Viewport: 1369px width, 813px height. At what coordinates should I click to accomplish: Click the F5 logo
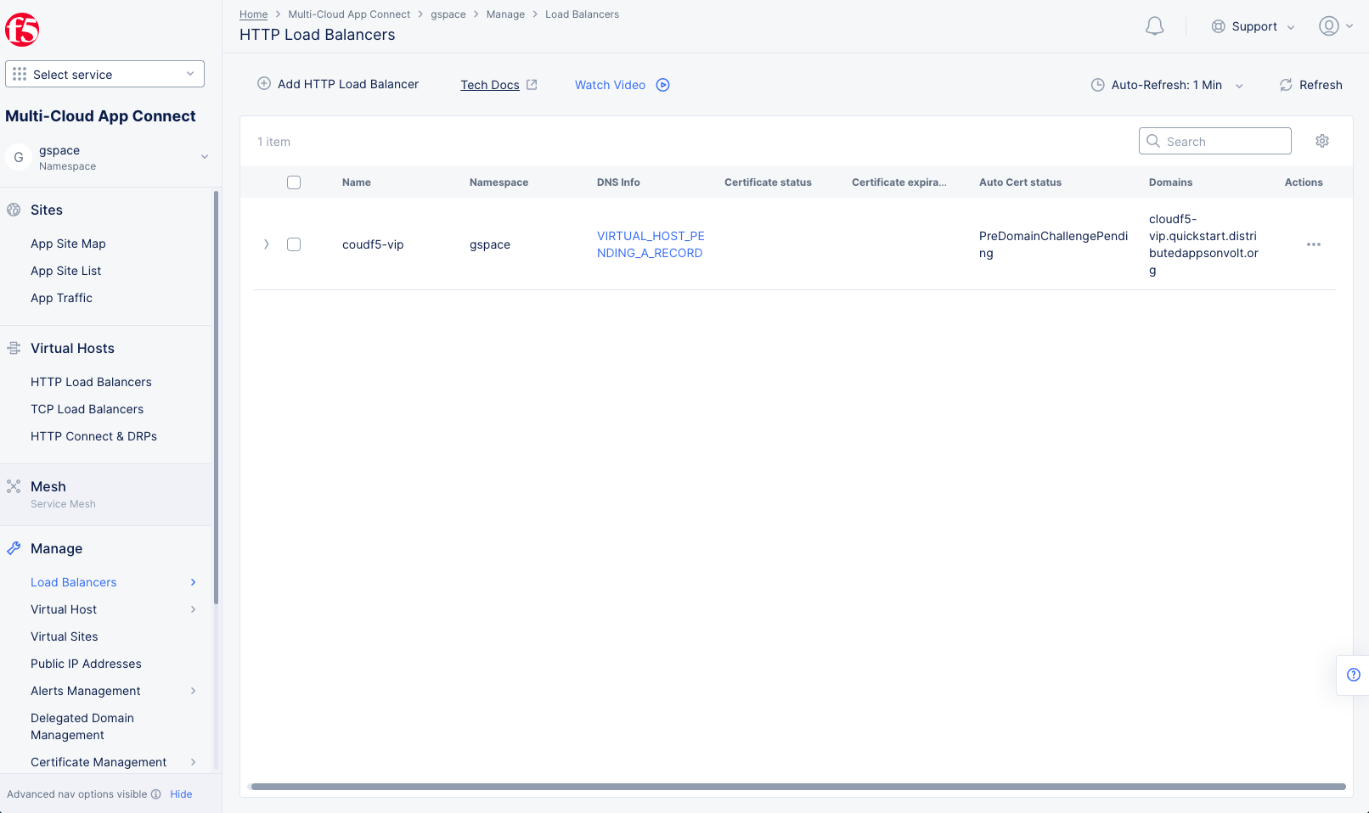[x=22, y=29]
